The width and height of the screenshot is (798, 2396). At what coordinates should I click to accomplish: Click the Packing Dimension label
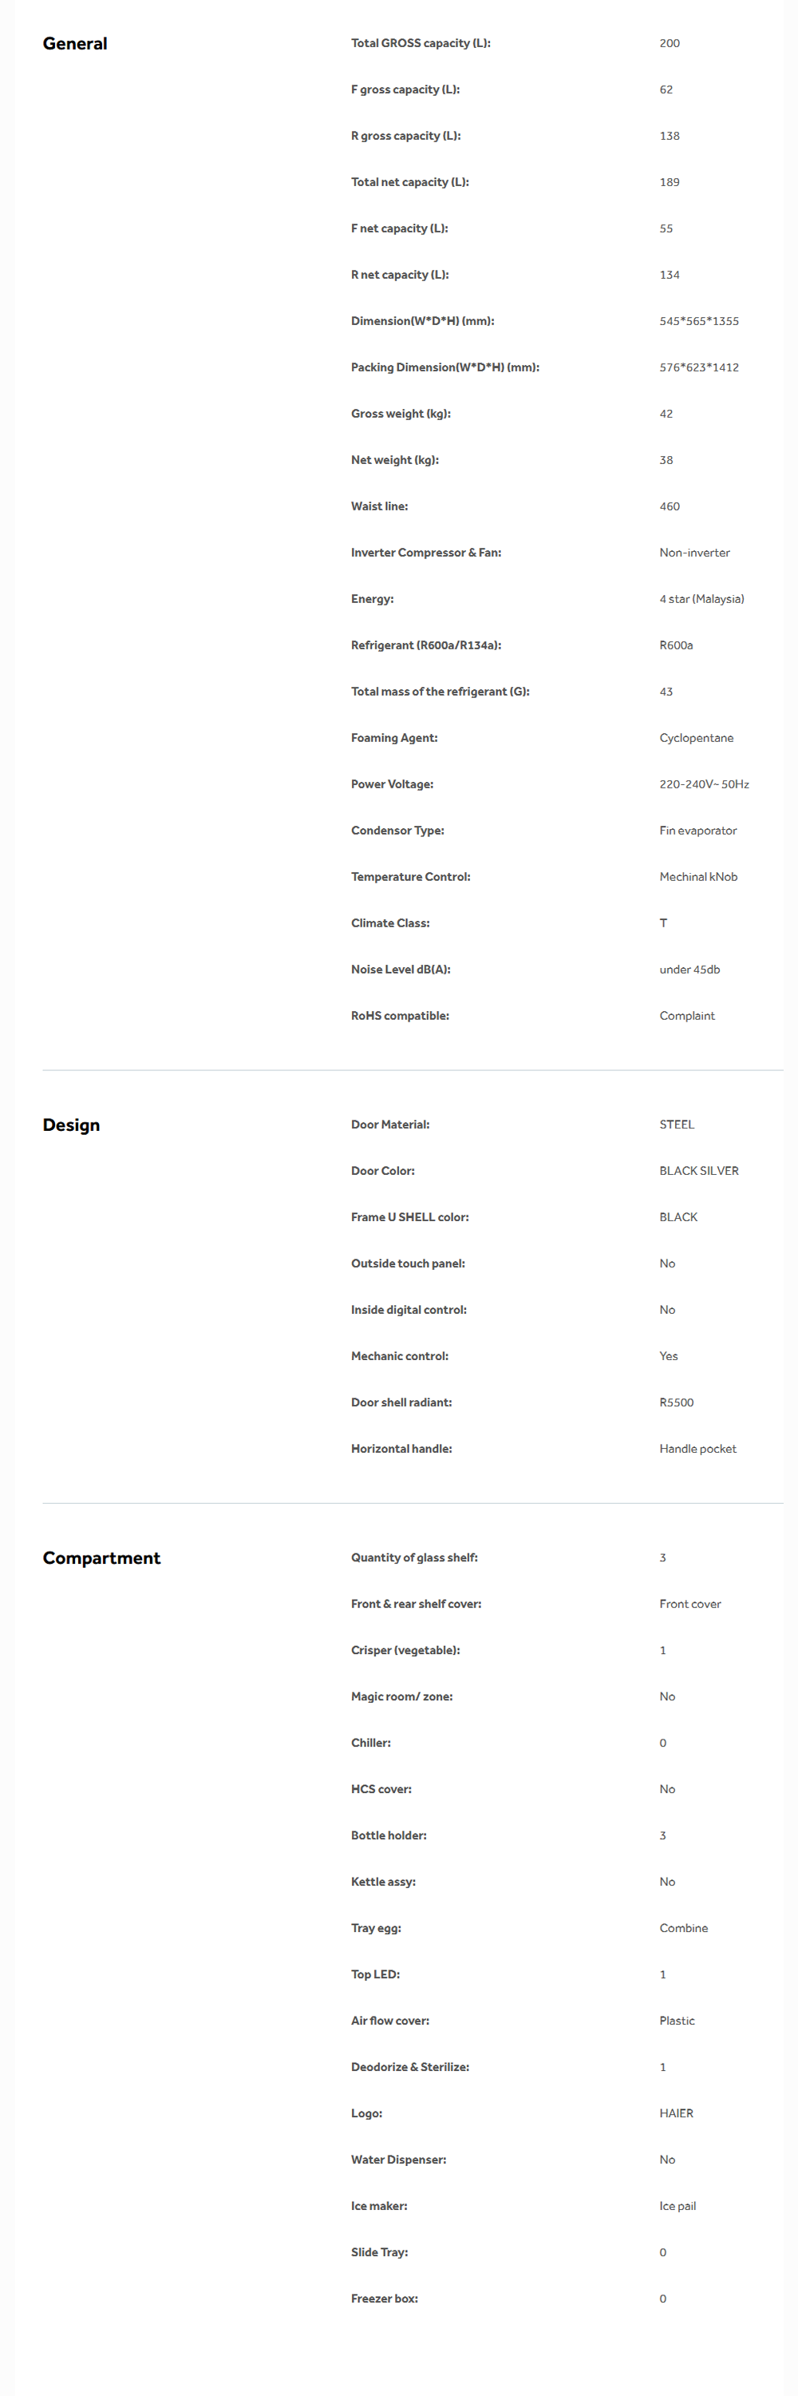click(x=444, y=367)
